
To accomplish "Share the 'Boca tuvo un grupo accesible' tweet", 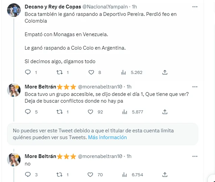I will pos(165,112).
